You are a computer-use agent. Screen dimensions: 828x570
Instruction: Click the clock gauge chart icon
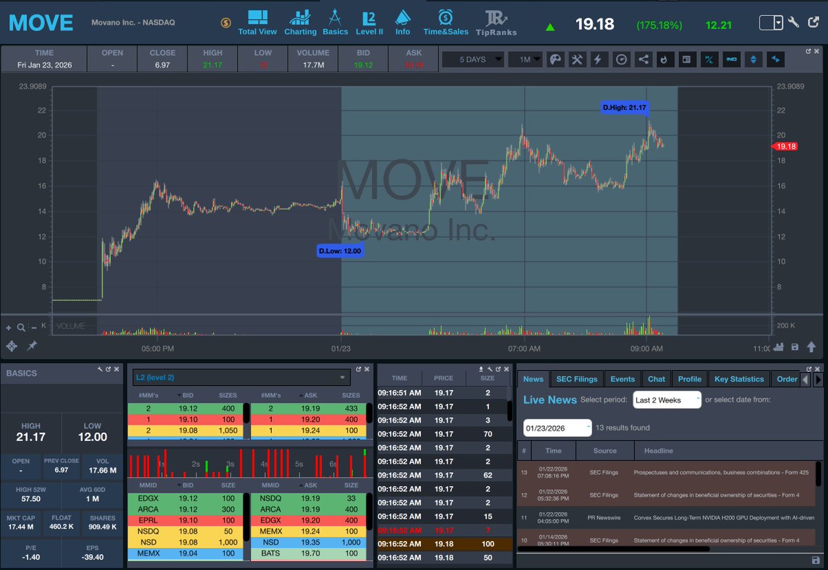(x=621, y=59)
